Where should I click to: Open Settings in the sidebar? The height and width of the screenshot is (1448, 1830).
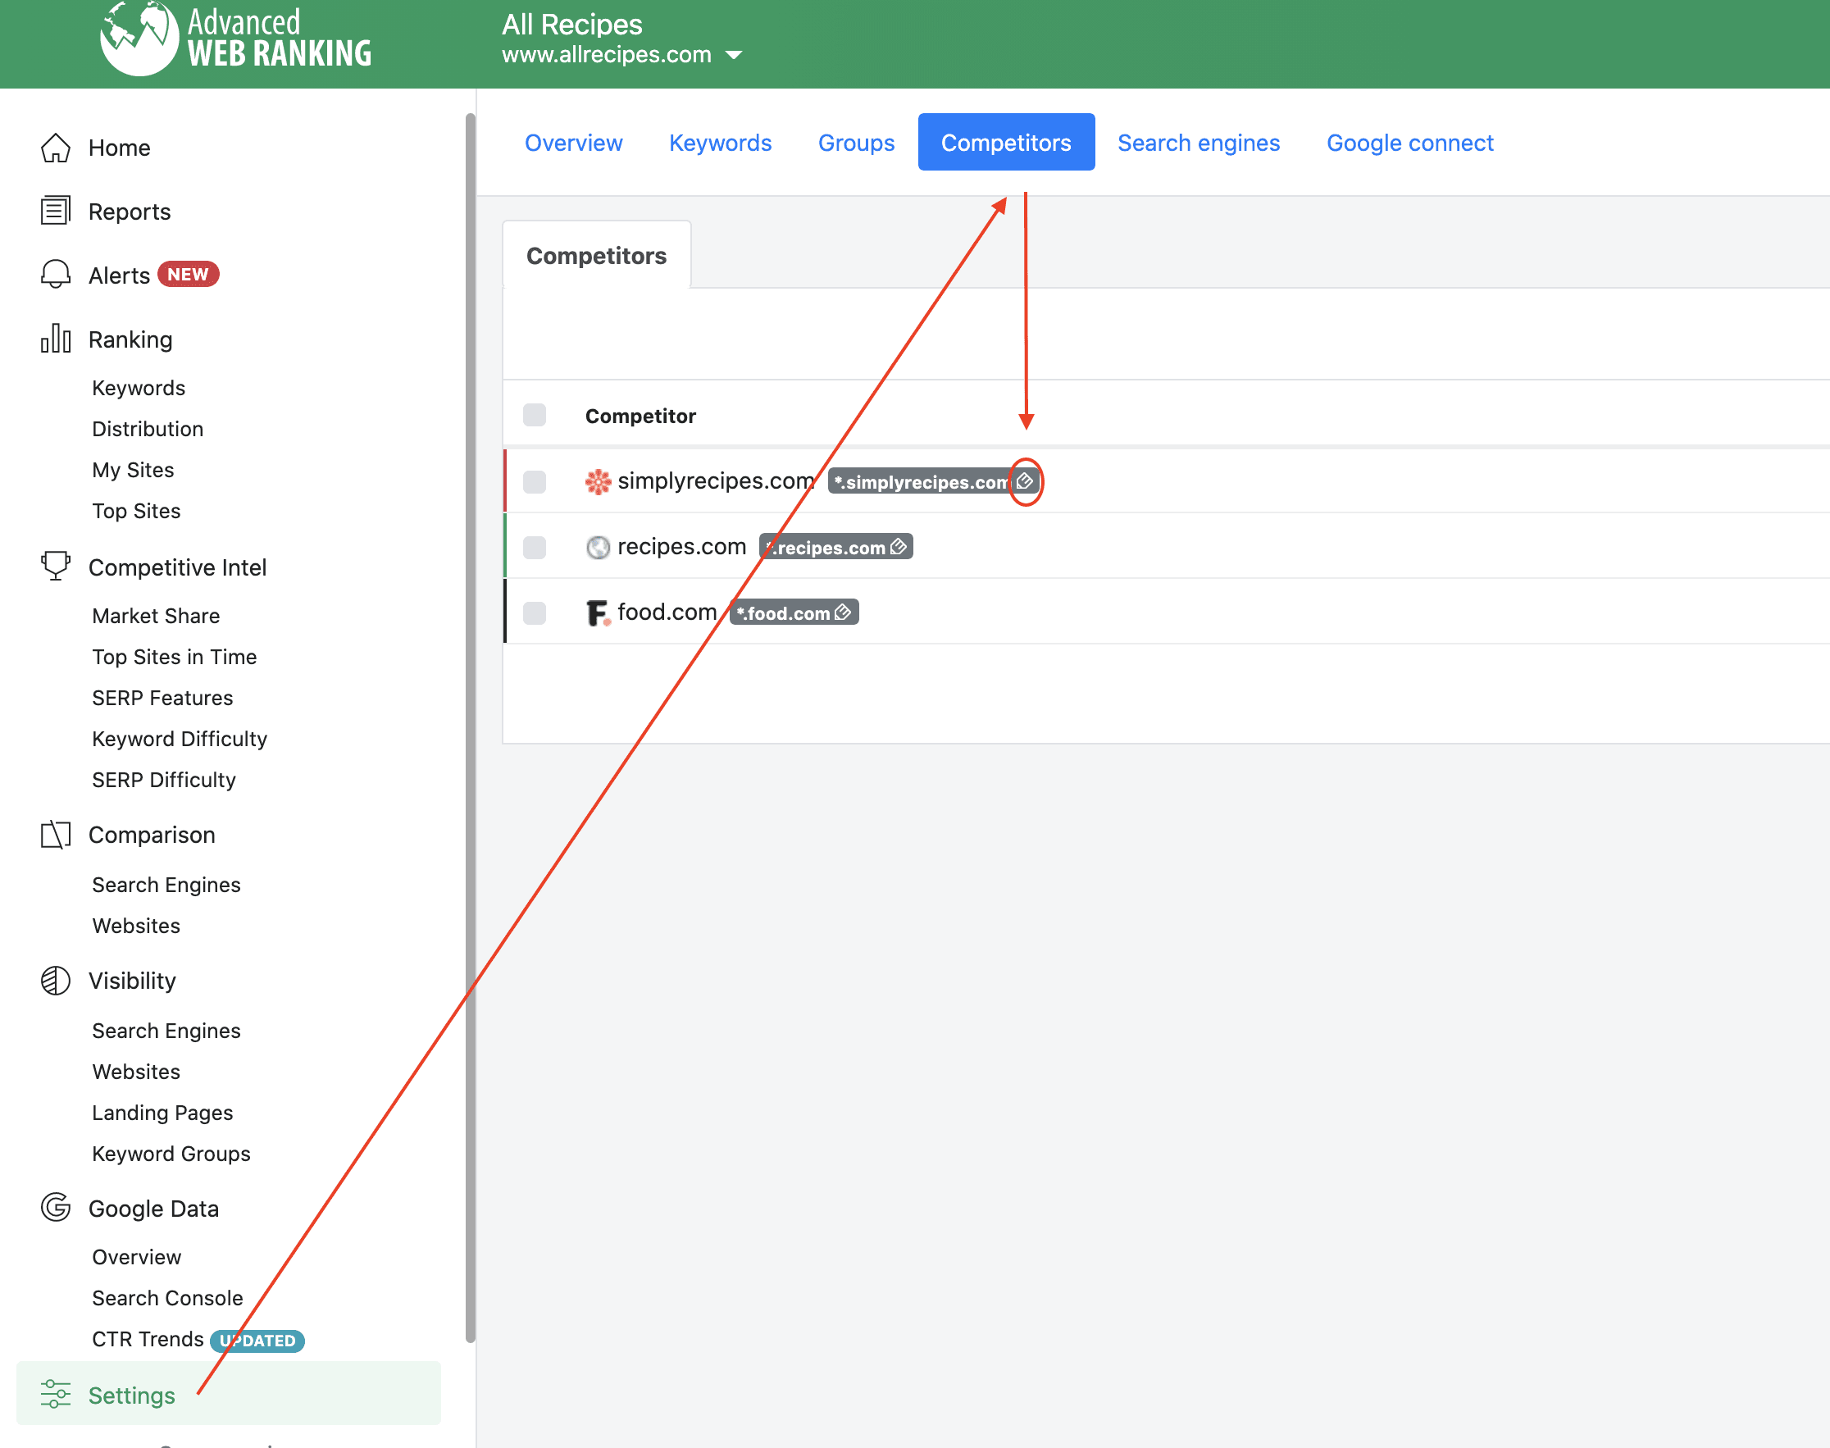point(229,1395)
